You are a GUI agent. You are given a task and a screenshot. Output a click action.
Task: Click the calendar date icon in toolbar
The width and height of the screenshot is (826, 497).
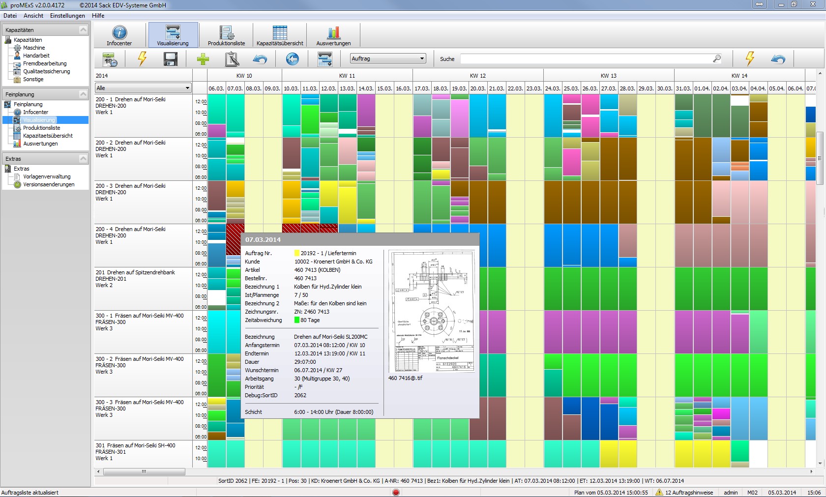[x=110, y=59]
